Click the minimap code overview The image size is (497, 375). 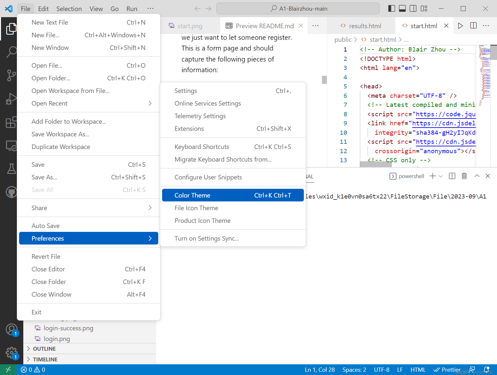point(485,75)
